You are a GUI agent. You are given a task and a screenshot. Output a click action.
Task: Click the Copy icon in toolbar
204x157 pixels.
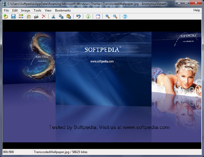pos(61,16)
